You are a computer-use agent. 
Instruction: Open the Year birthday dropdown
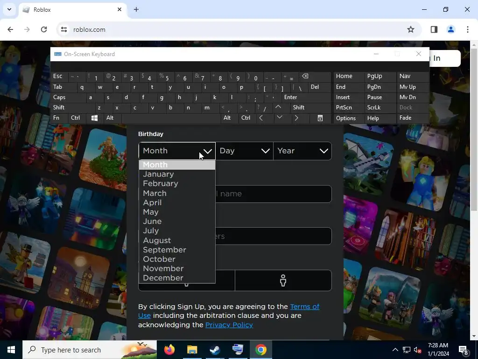(302, 151)
